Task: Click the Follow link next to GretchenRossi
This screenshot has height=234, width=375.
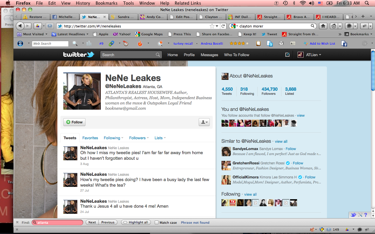Action: (298, 163)
